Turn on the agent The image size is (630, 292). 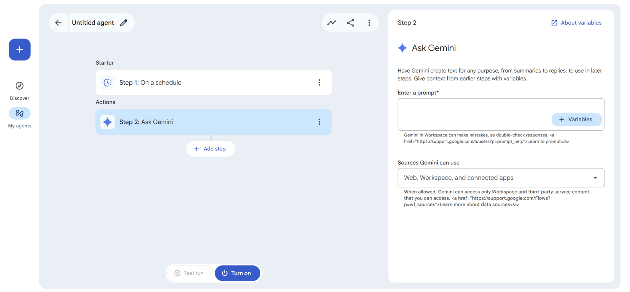pos(237,273)
